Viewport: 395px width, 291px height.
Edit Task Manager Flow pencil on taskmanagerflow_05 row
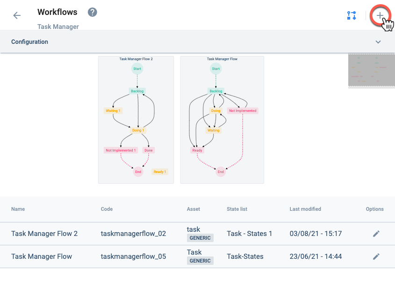[x=376, y=256]
